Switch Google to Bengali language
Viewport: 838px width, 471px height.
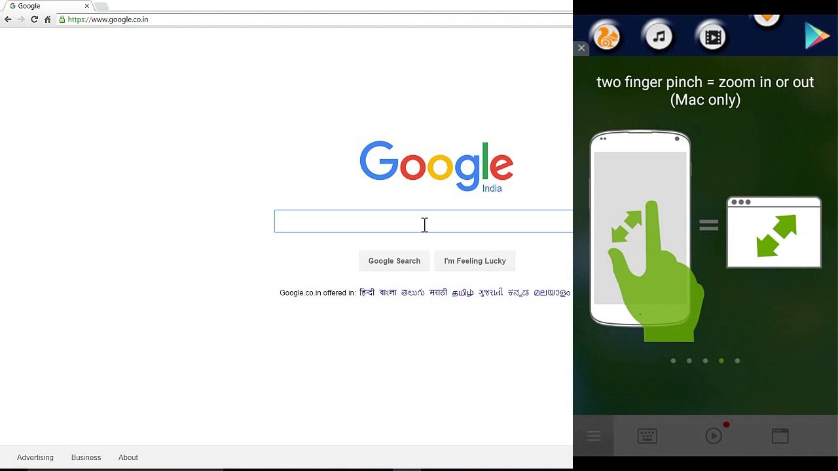pos(388,292)
